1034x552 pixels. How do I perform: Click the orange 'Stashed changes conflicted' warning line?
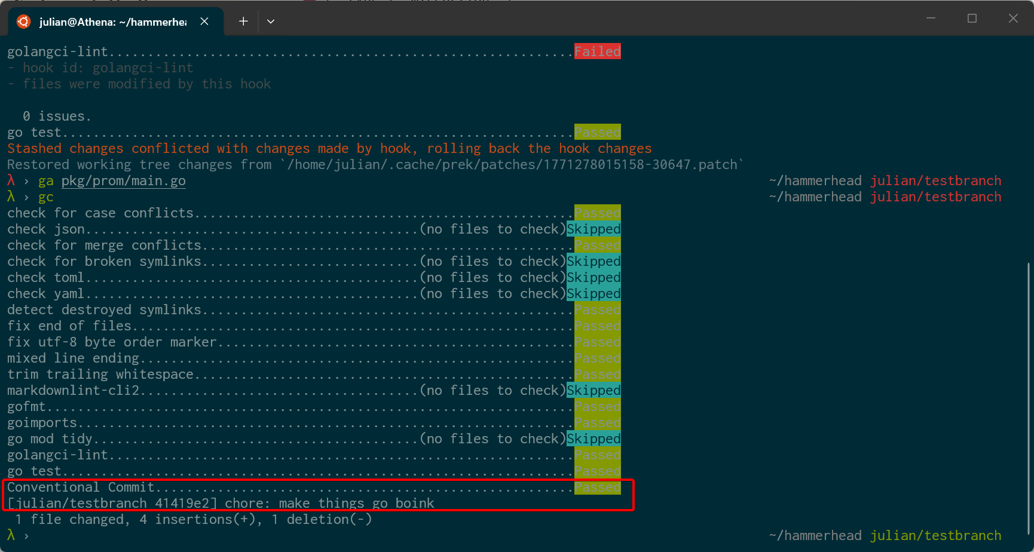[x=329, y=149]
